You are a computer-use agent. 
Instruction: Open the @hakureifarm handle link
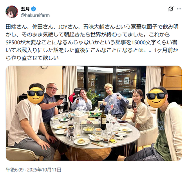pyautogui.click(x=35, y=15)
